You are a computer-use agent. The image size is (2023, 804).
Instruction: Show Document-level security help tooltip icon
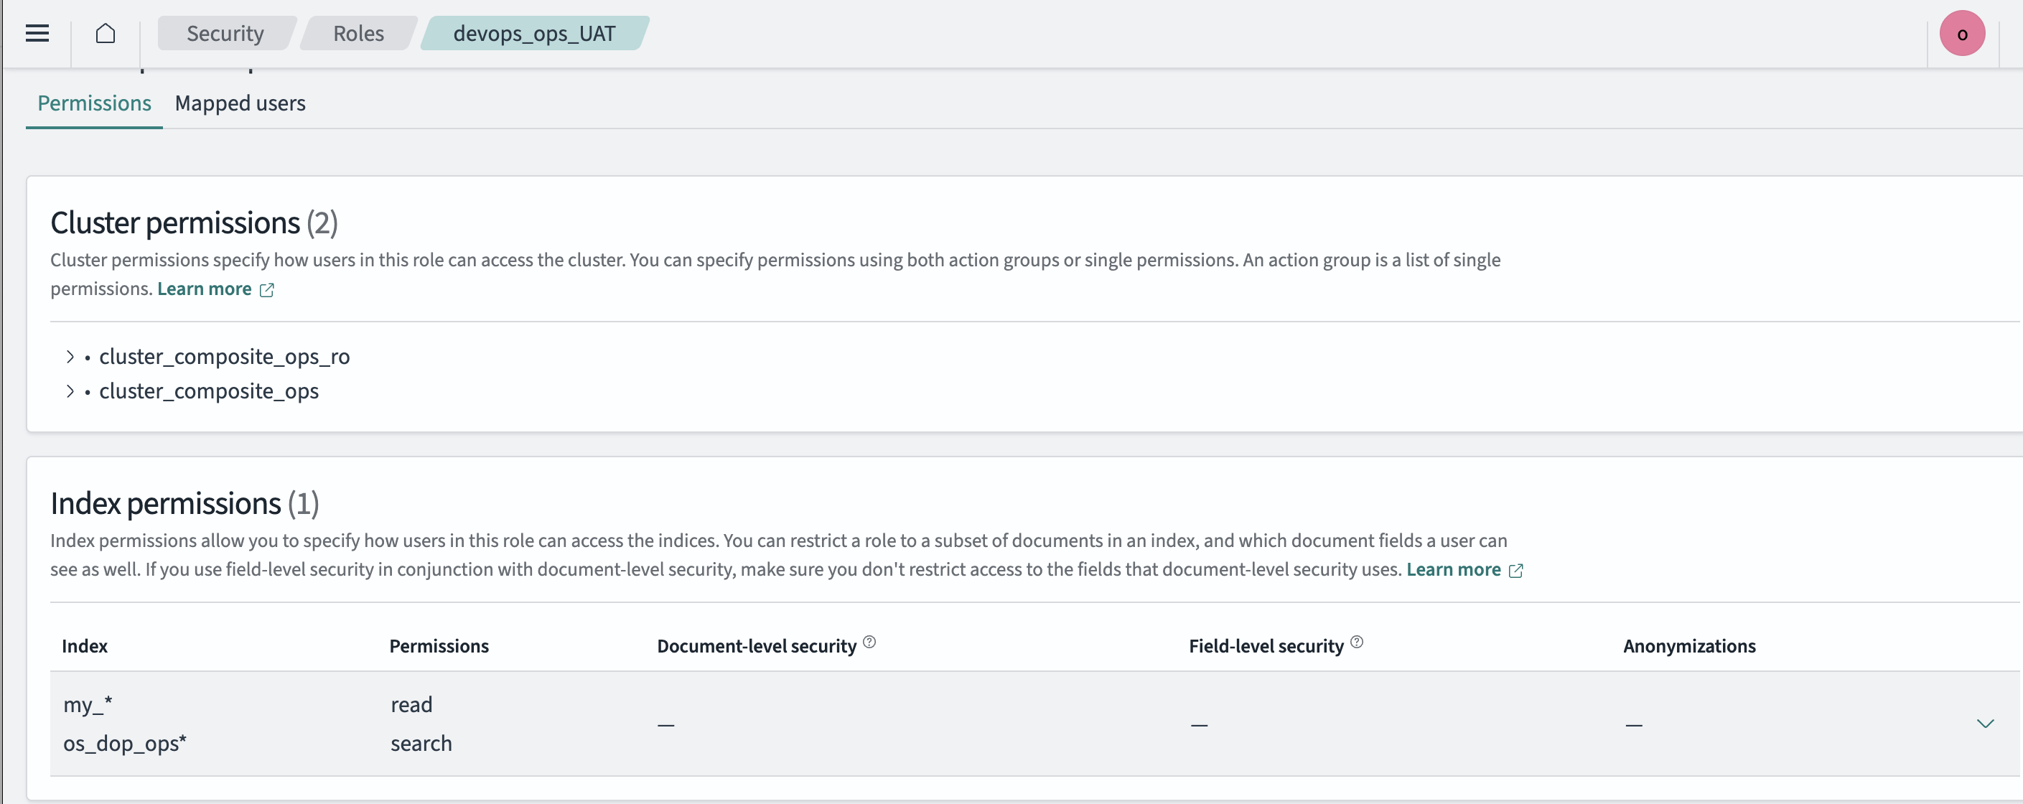[x=869, y=642]
